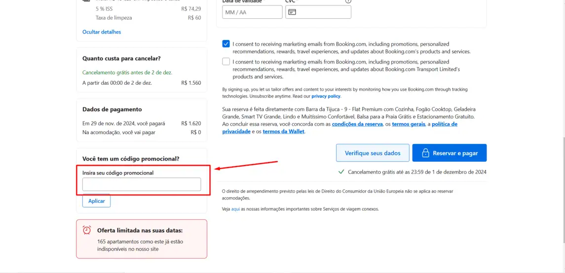Click the lock icon on Reservar e pagar

tap(425, 153)
